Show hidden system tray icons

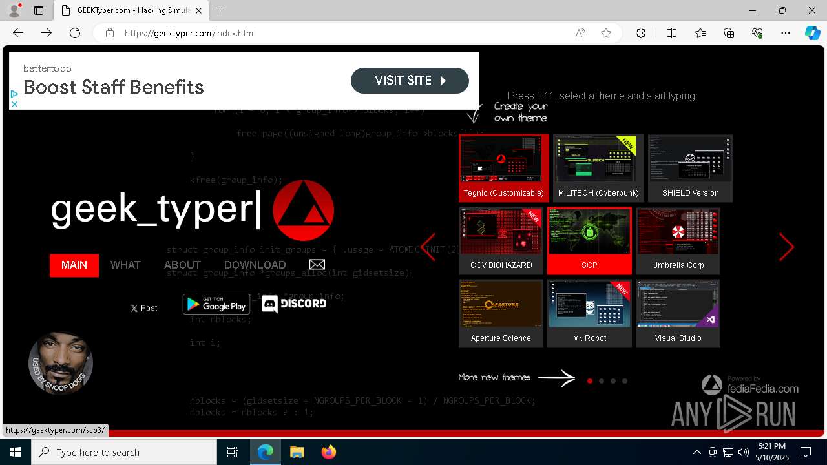696,452
